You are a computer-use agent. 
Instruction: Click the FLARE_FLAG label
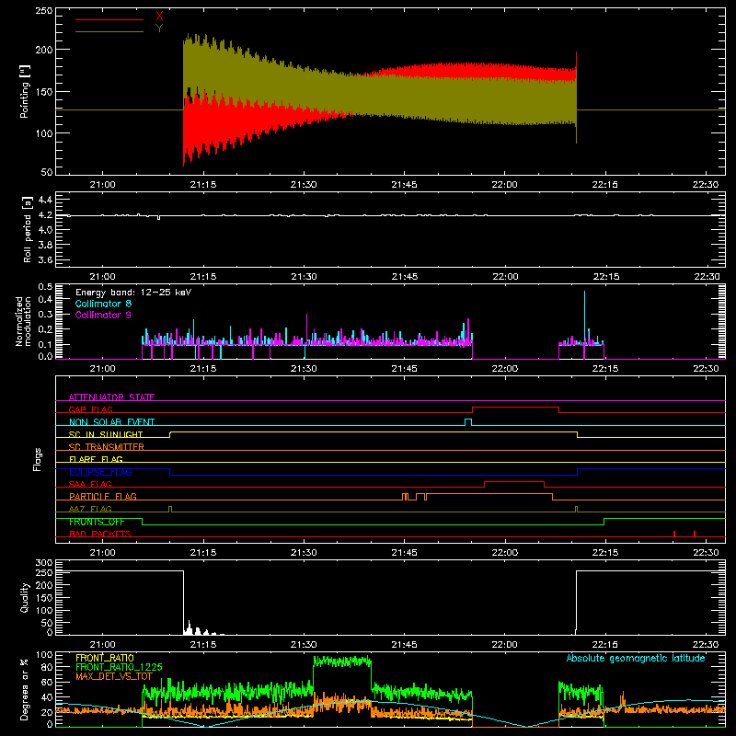[96, 459]
